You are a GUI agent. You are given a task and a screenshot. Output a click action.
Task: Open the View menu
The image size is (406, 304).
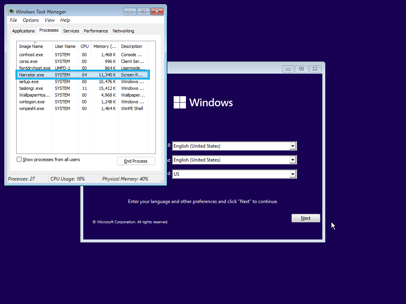point(50,20)
